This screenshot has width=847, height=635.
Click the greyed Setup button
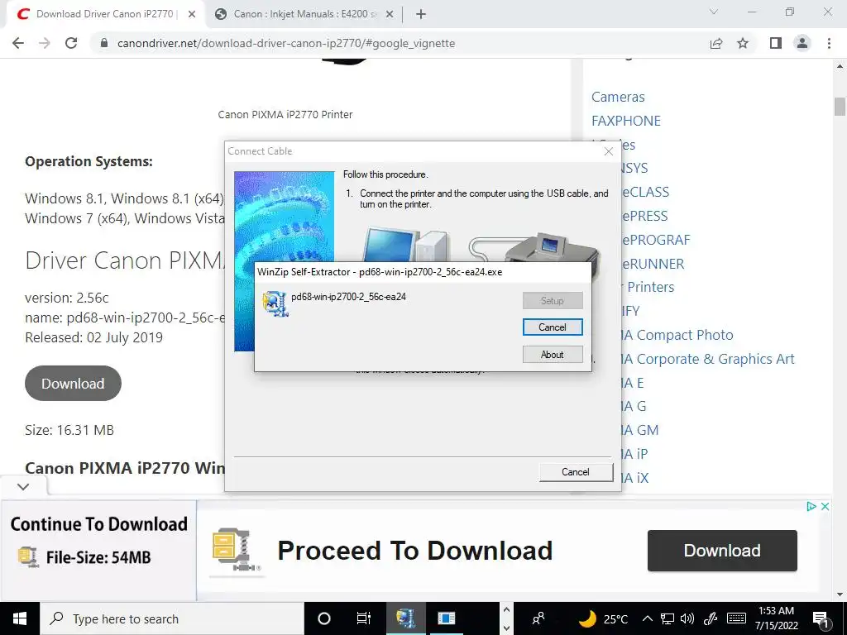point(553,301)
